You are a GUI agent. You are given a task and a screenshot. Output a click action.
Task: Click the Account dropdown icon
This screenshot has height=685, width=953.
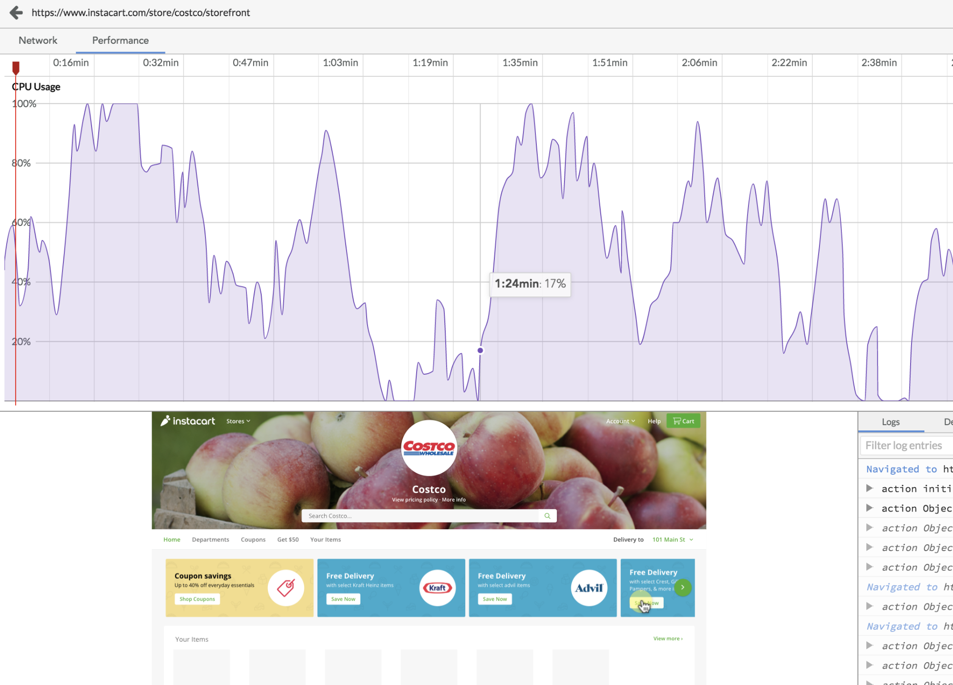click(632, 422)
